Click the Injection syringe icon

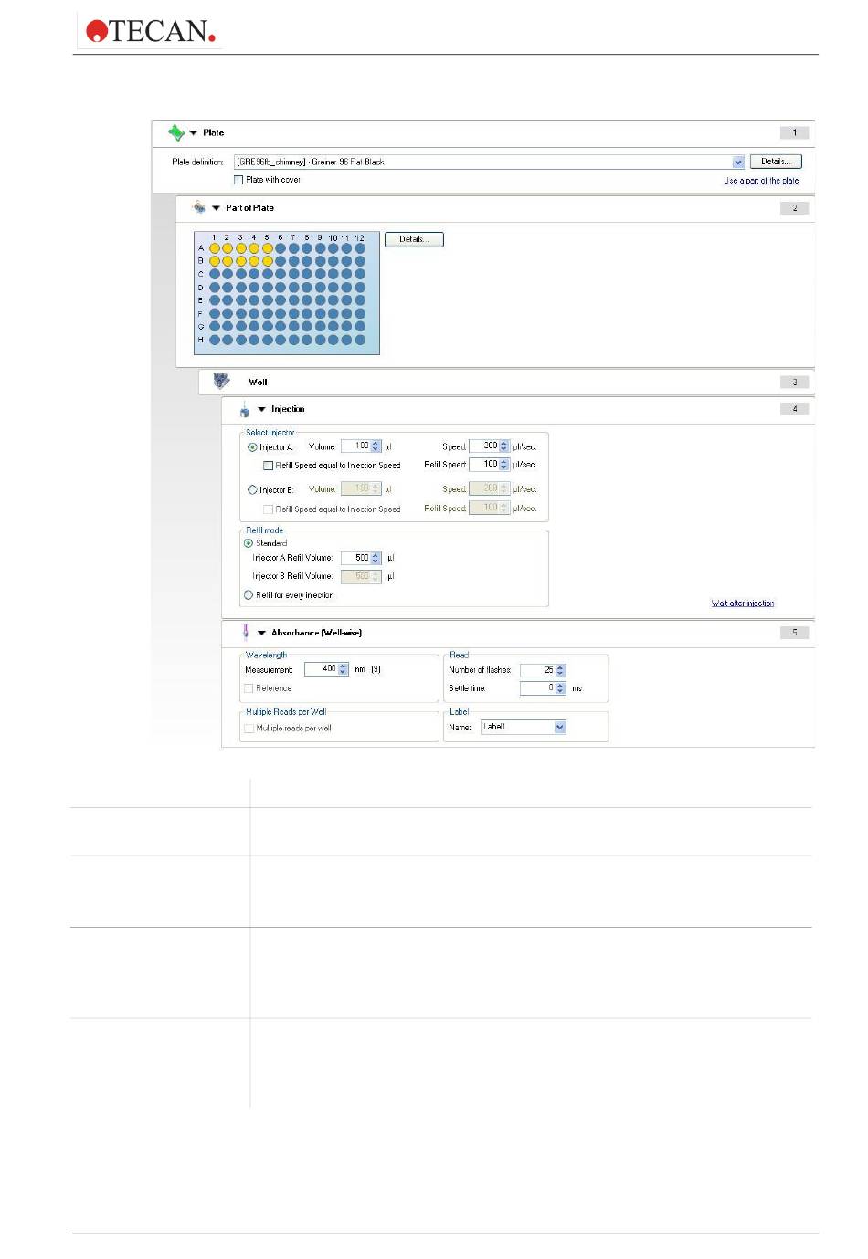click(x=244, y=410)
